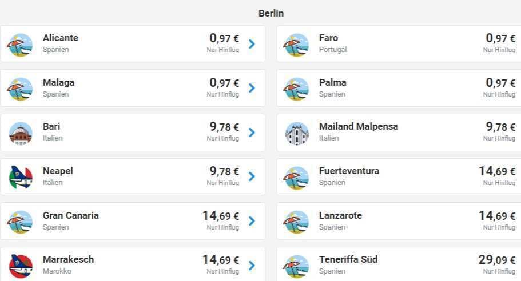Click the Bari dome building icon
521x281 pixels.
coord(21,134)
